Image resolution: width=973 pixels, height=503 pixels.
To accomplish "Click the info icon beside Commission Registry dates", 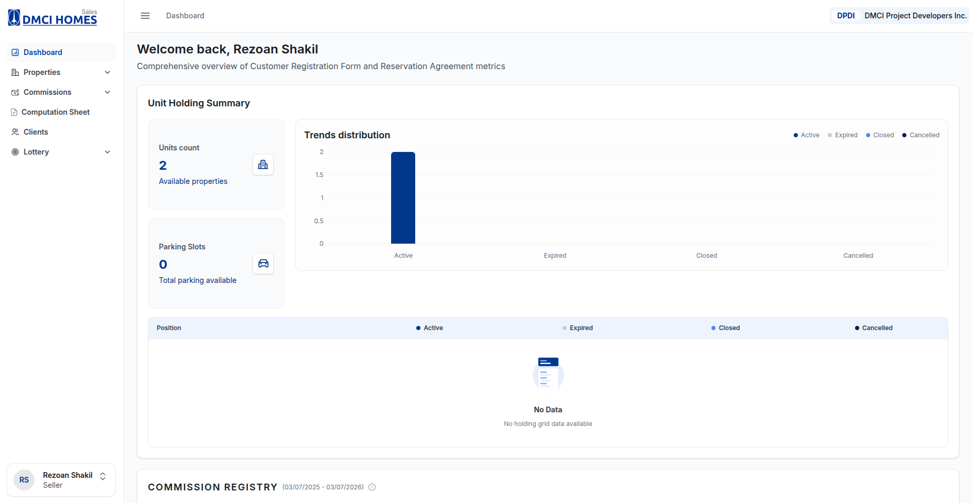I will [x=372, y=487].
